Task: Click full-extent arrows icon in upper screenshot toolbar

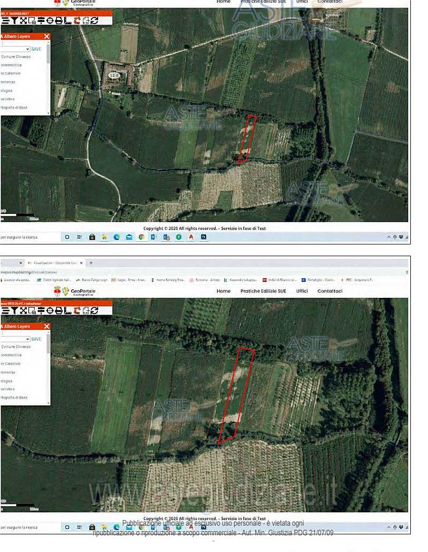Action: coord(23,21)
